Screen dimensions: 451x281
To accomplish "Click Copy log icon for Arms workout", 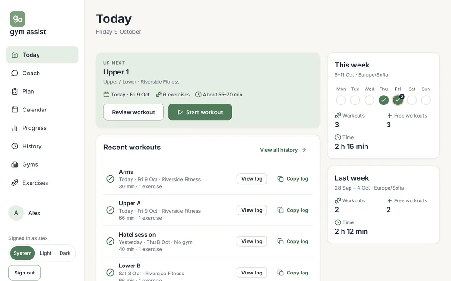I will point(280,179).
